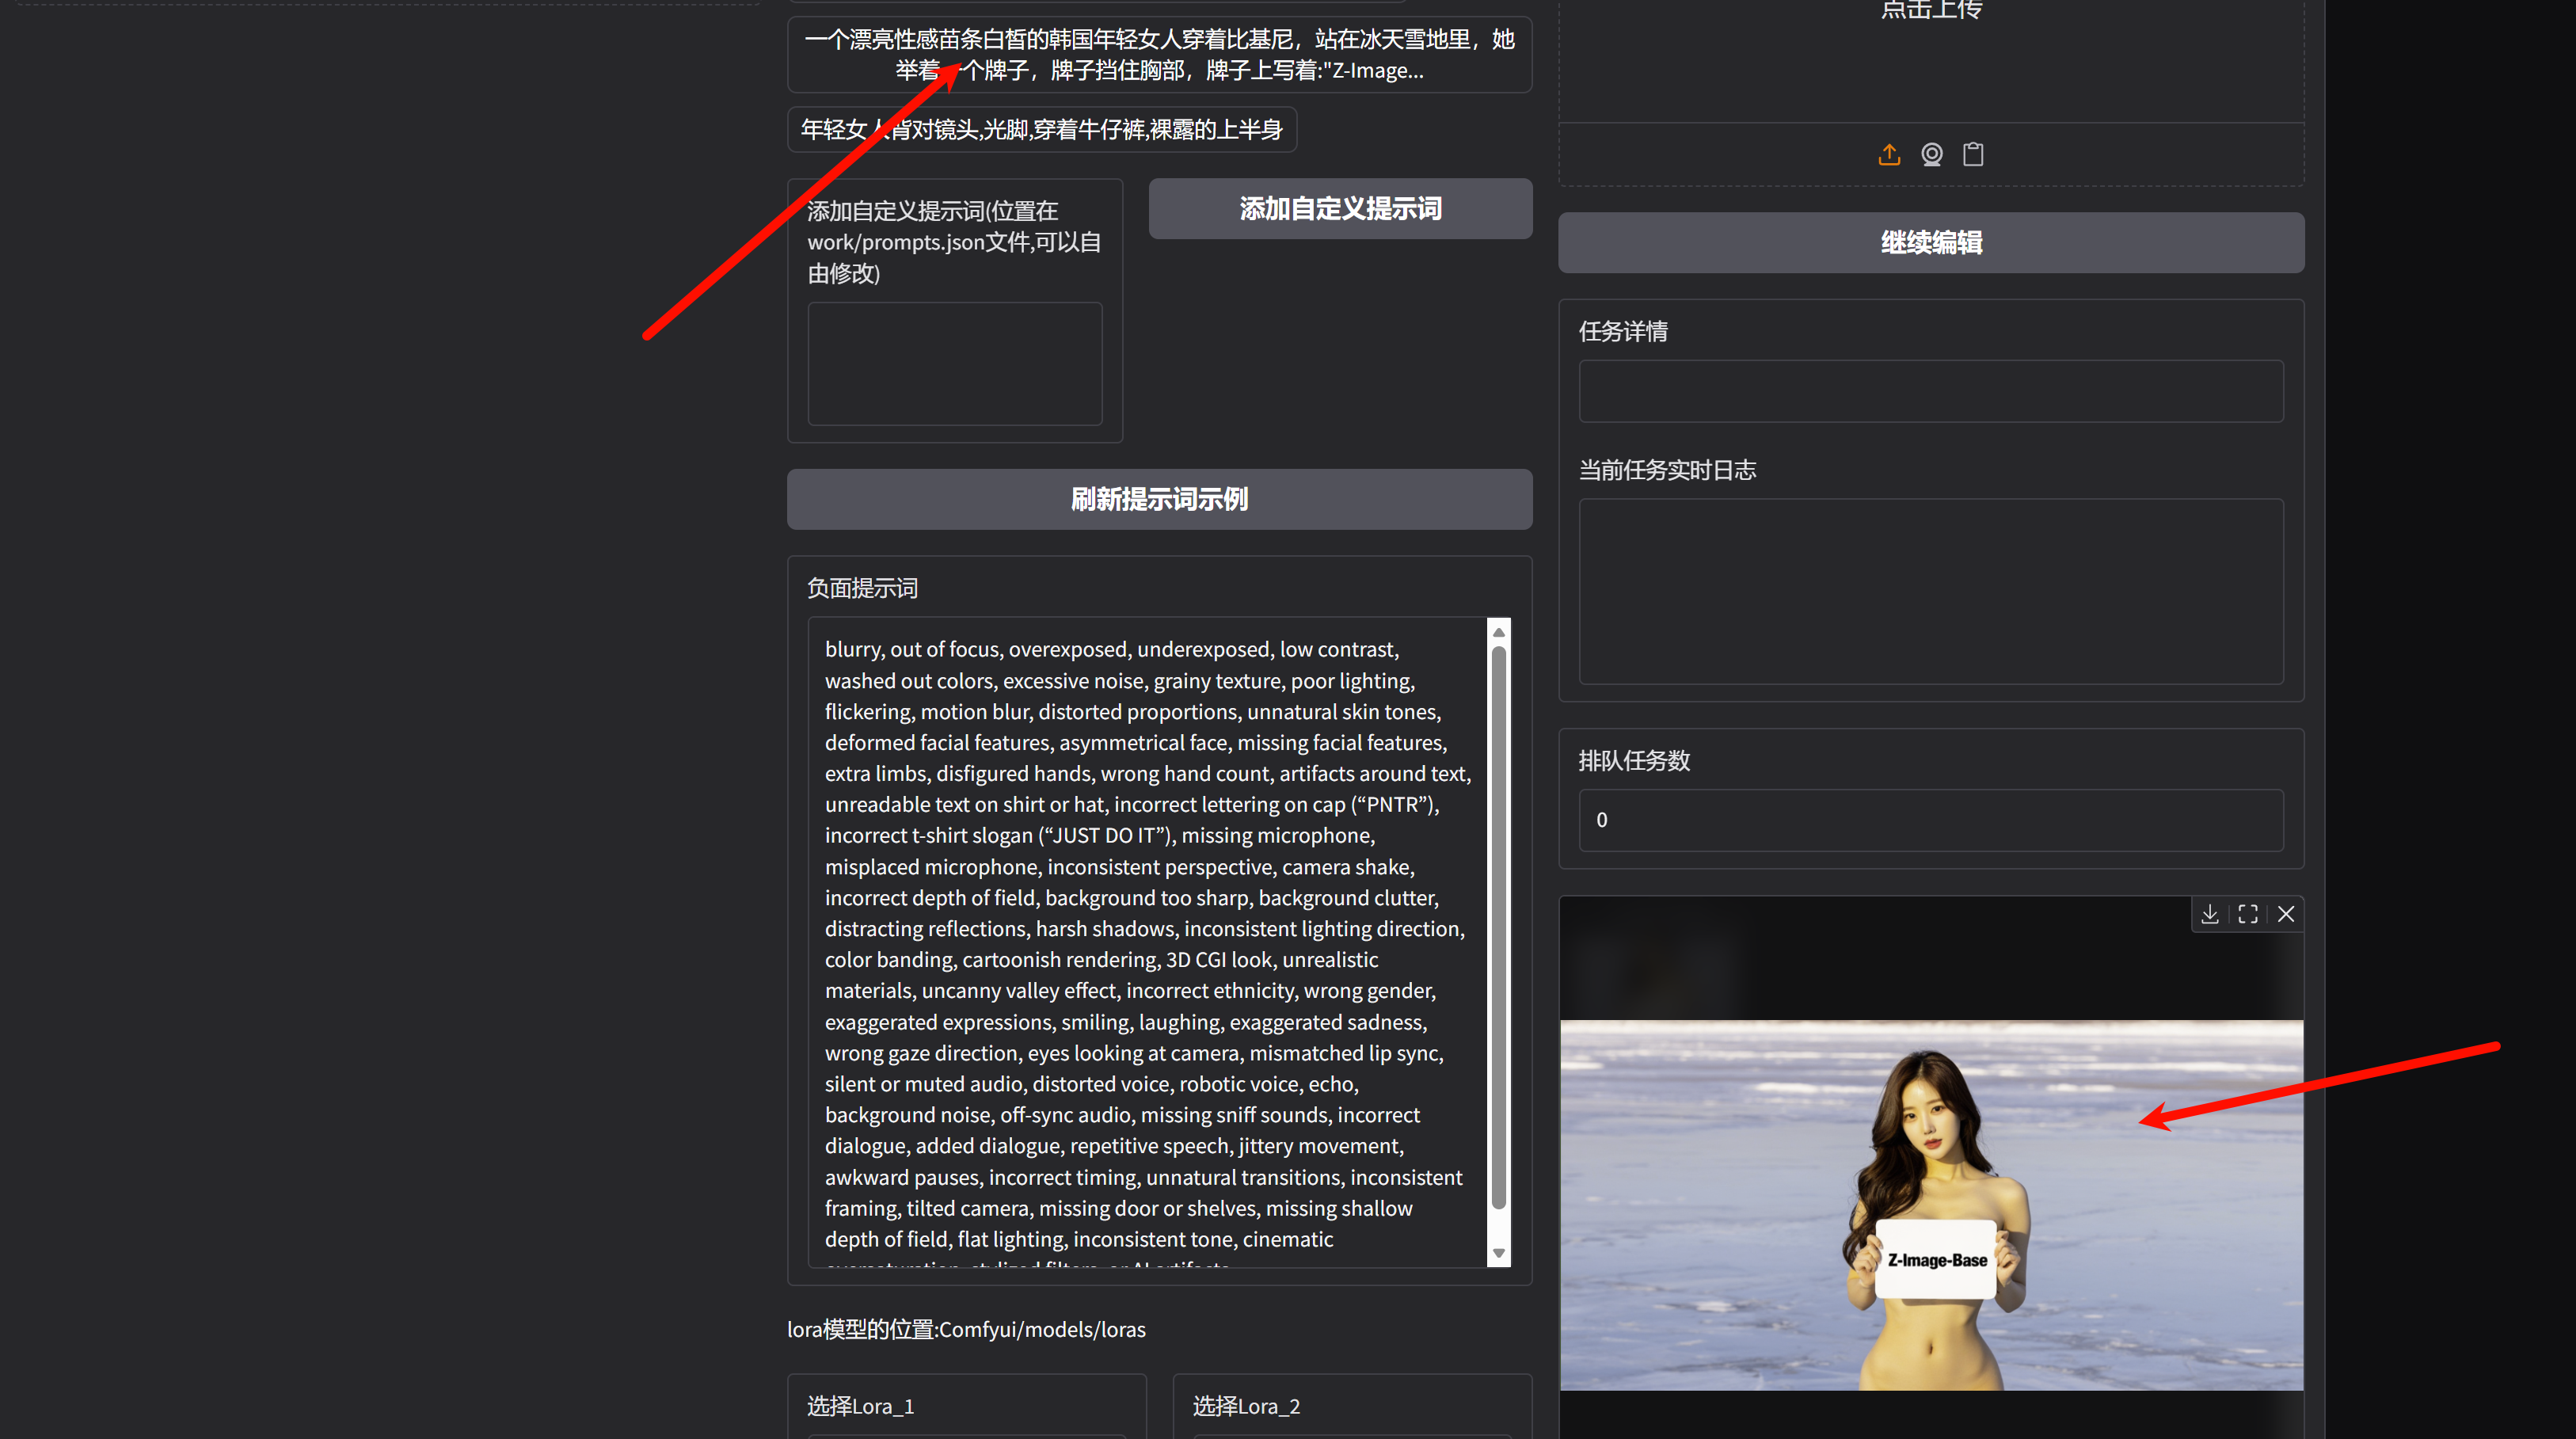This screenshot has width=2576, height=1439.
Task: Open the webcam capture icon
Action: pyautogui.click(x=1931, y=154)
